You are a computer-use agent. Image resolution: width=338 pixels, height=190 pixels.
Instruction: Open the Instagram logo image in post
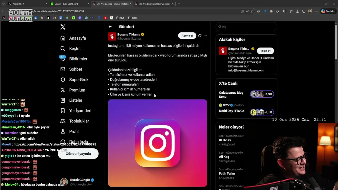click(157, 143)
